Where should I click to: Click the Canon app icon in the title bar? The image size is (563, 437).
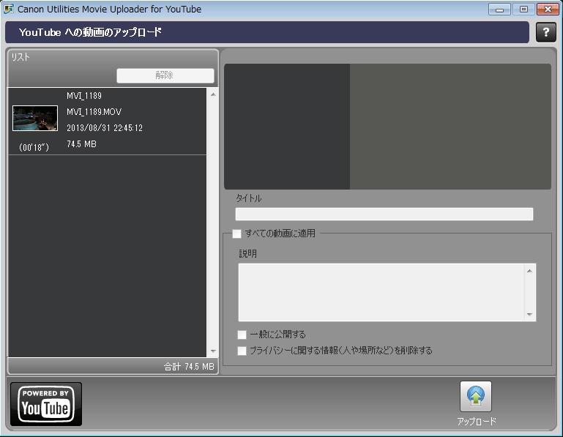click(x=9, y=9)
